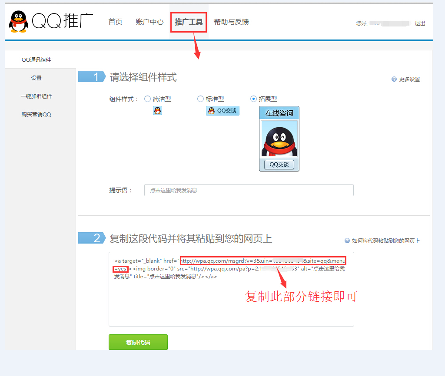The width and height of the screenshot is (445, 376).
Task: Click the QQ交谈 button in the 拓展型 preview
Action: [279, 165]
